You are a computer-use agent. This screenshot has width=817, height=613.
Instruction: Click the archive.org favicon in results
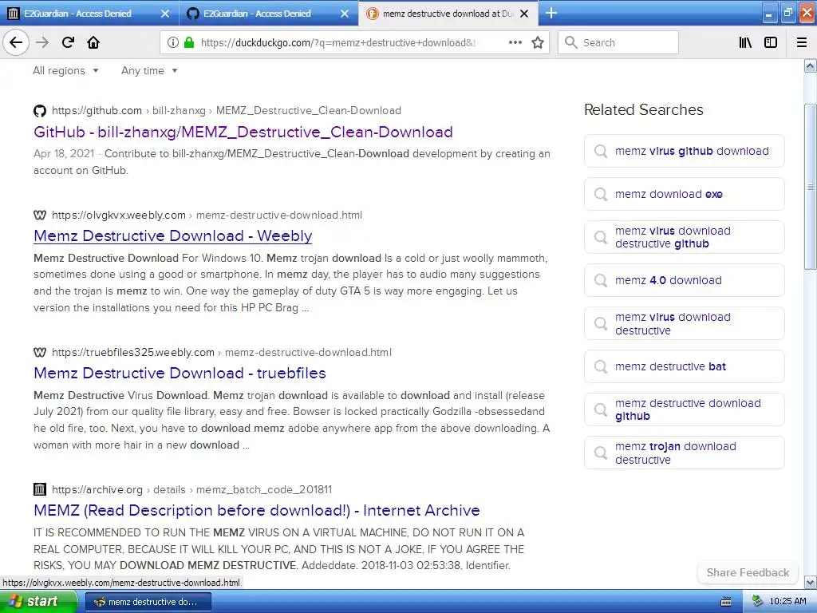click(x=40, y=489)
